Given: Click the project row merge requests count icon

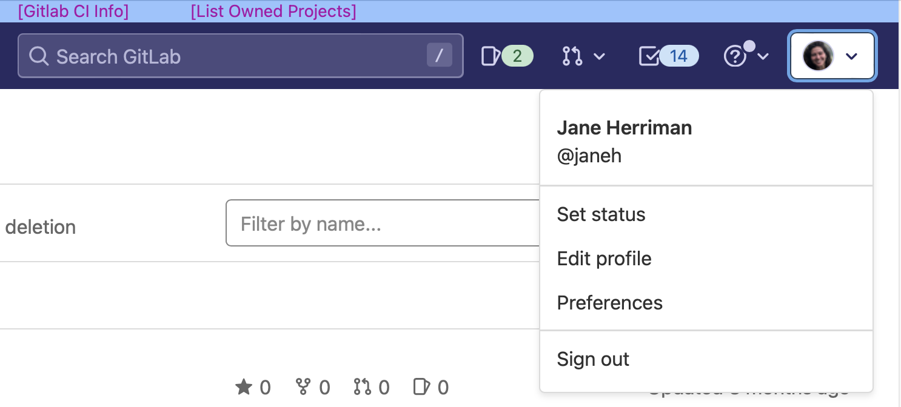Looking at the screenshot, I should 362,386.
